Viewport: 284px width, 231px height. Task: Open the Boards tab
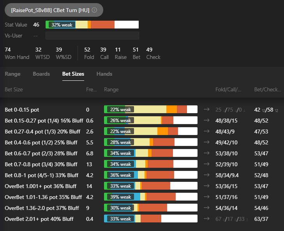pyautogui.click(x=41, y=74)
